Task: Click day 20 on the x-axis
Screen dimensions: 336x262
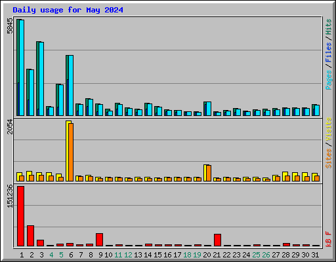Action: (x=207, y=255)
